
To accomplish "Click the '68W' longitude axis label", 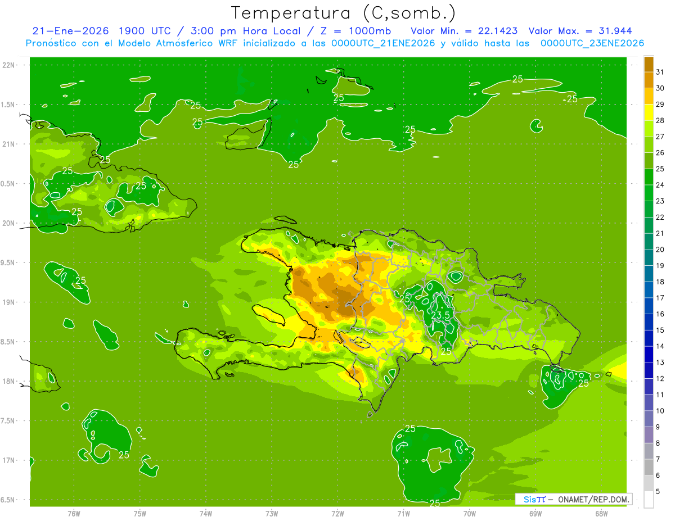I will [601, 513].
